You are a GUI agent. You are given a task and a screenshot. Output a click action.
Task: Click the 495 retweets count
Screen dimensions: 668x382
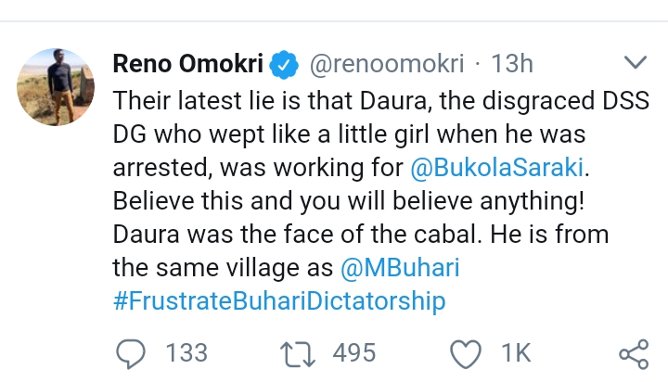click(x=354, y=354)
